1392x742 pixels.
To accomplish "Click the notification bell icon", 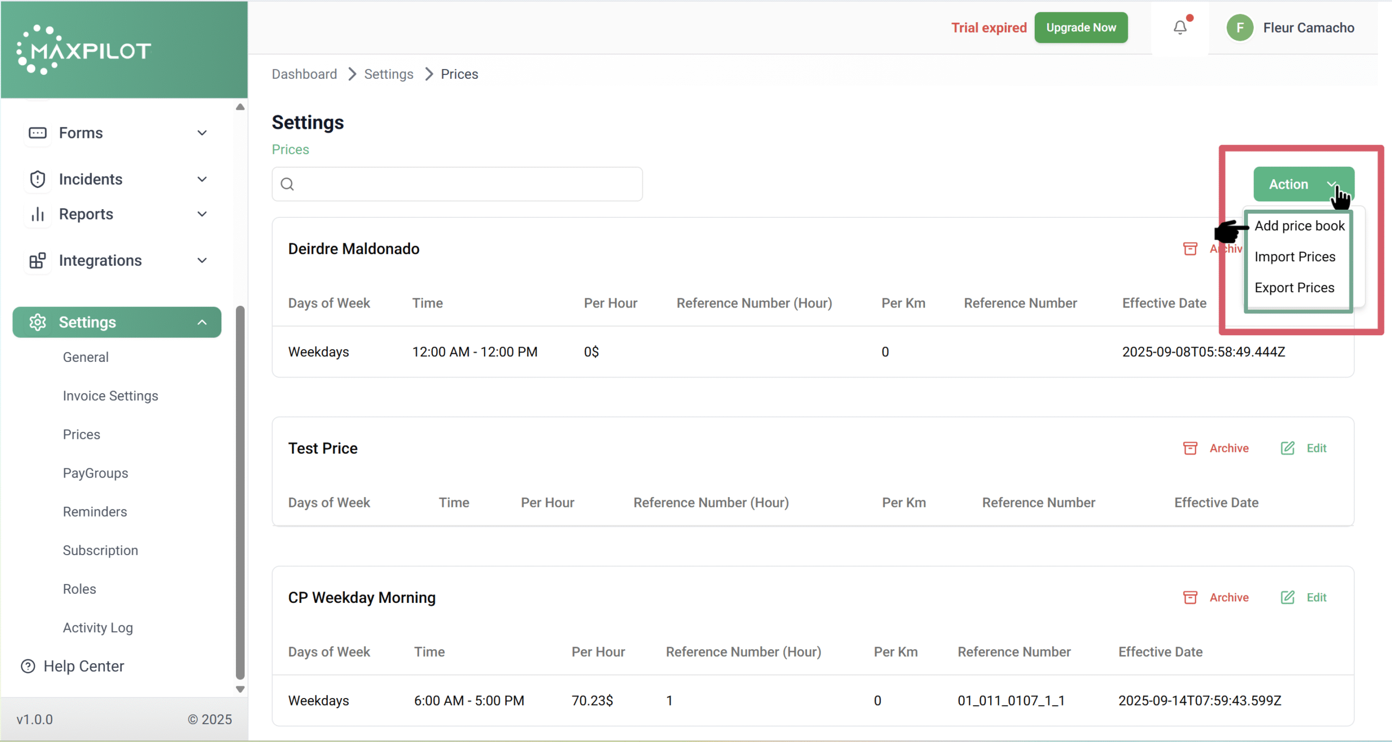I will pos(1179,27).
